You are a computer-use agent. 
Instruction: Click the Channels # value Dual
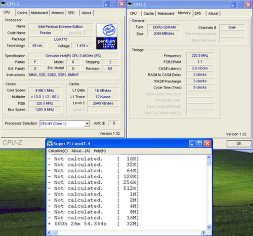(x=232, y=27)
